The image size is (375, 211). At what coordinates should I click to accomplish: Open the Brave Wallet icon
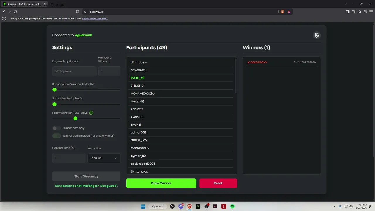[353, 12]
